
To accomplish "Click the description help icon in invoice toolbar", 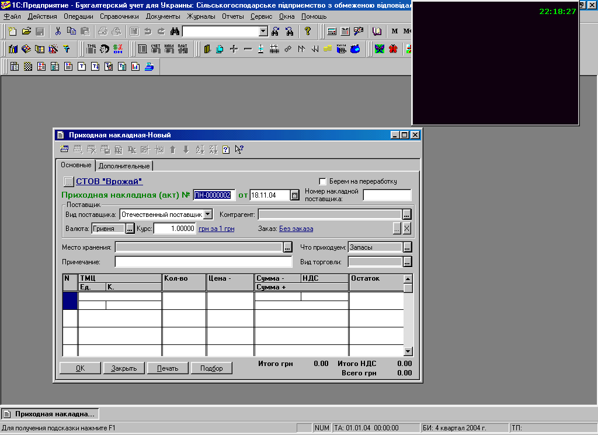I will pyautogui.click(x=226, y=149).
